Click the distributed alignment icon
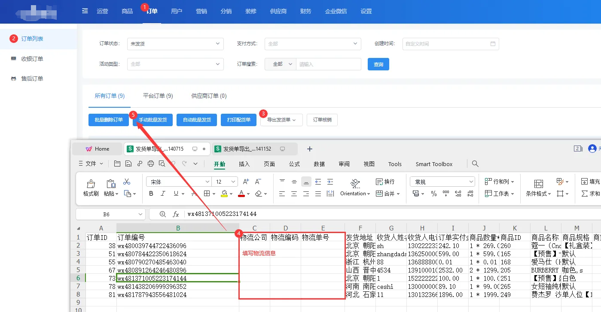This screenshot has height=312, width=601. pos(330,194)
